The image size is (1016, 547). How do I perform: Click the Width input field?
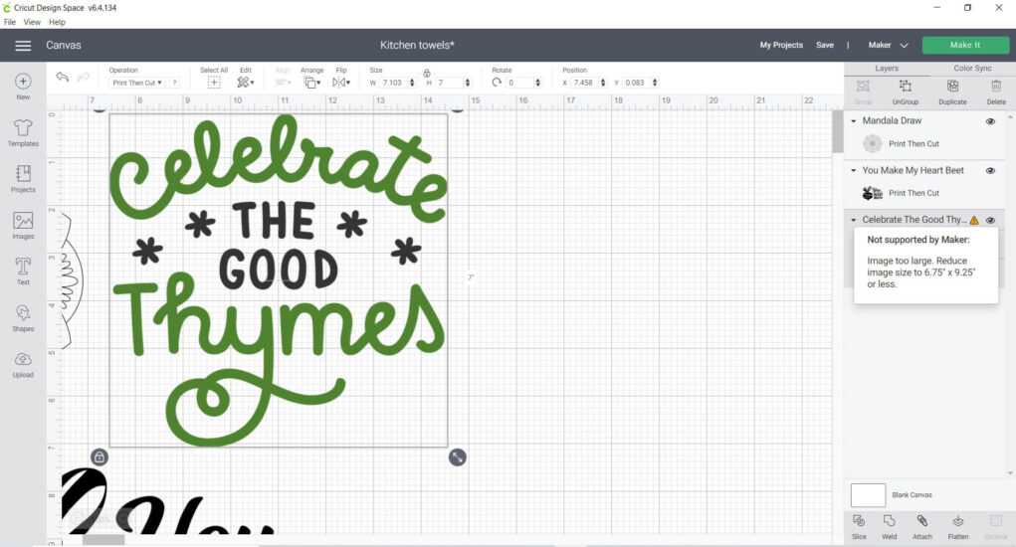coord(393,83)
